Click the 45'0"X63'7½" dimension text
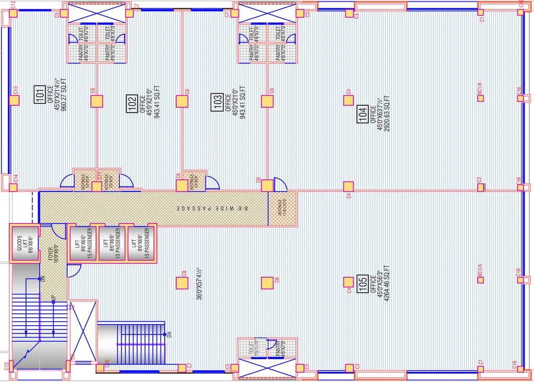This screenshot has width=534, height=382. pyautogui.click(x=380, y=114)
